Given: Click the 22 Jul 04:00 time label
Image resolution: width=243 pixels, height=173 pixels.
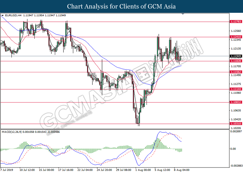Looking at the screenshot, I should (x=85, y=170).
